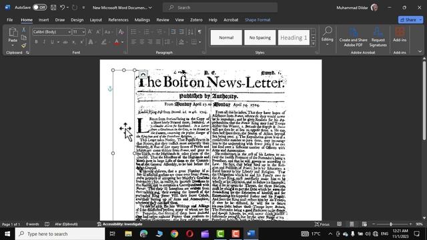Screen dimensions: 427x240
Task: Open the Add-ins button
Action: coord(400,35)
